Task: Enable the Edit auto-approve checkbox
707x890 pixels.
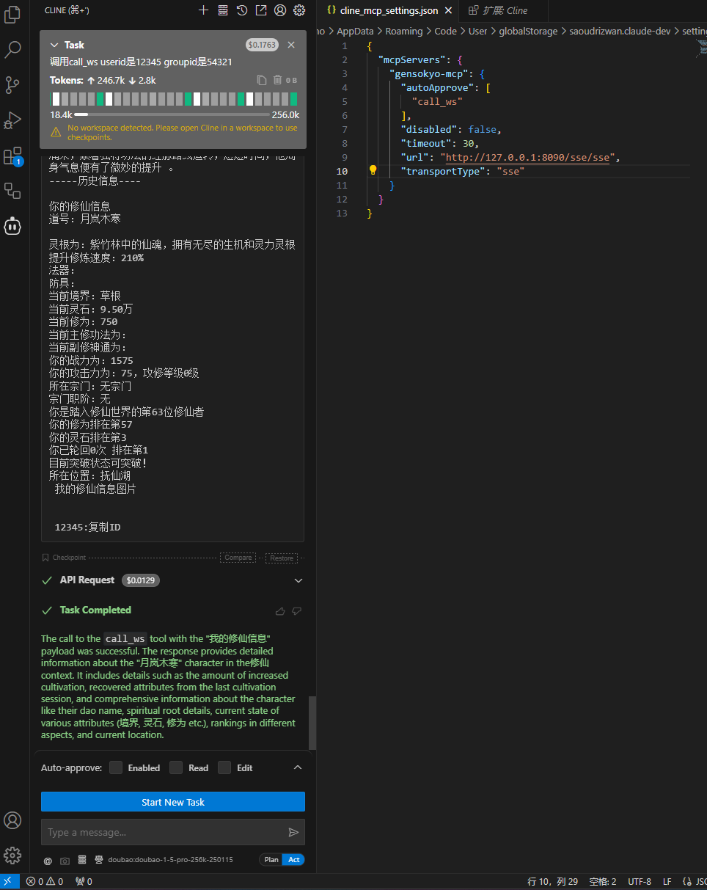Action: tap(225, 767)
